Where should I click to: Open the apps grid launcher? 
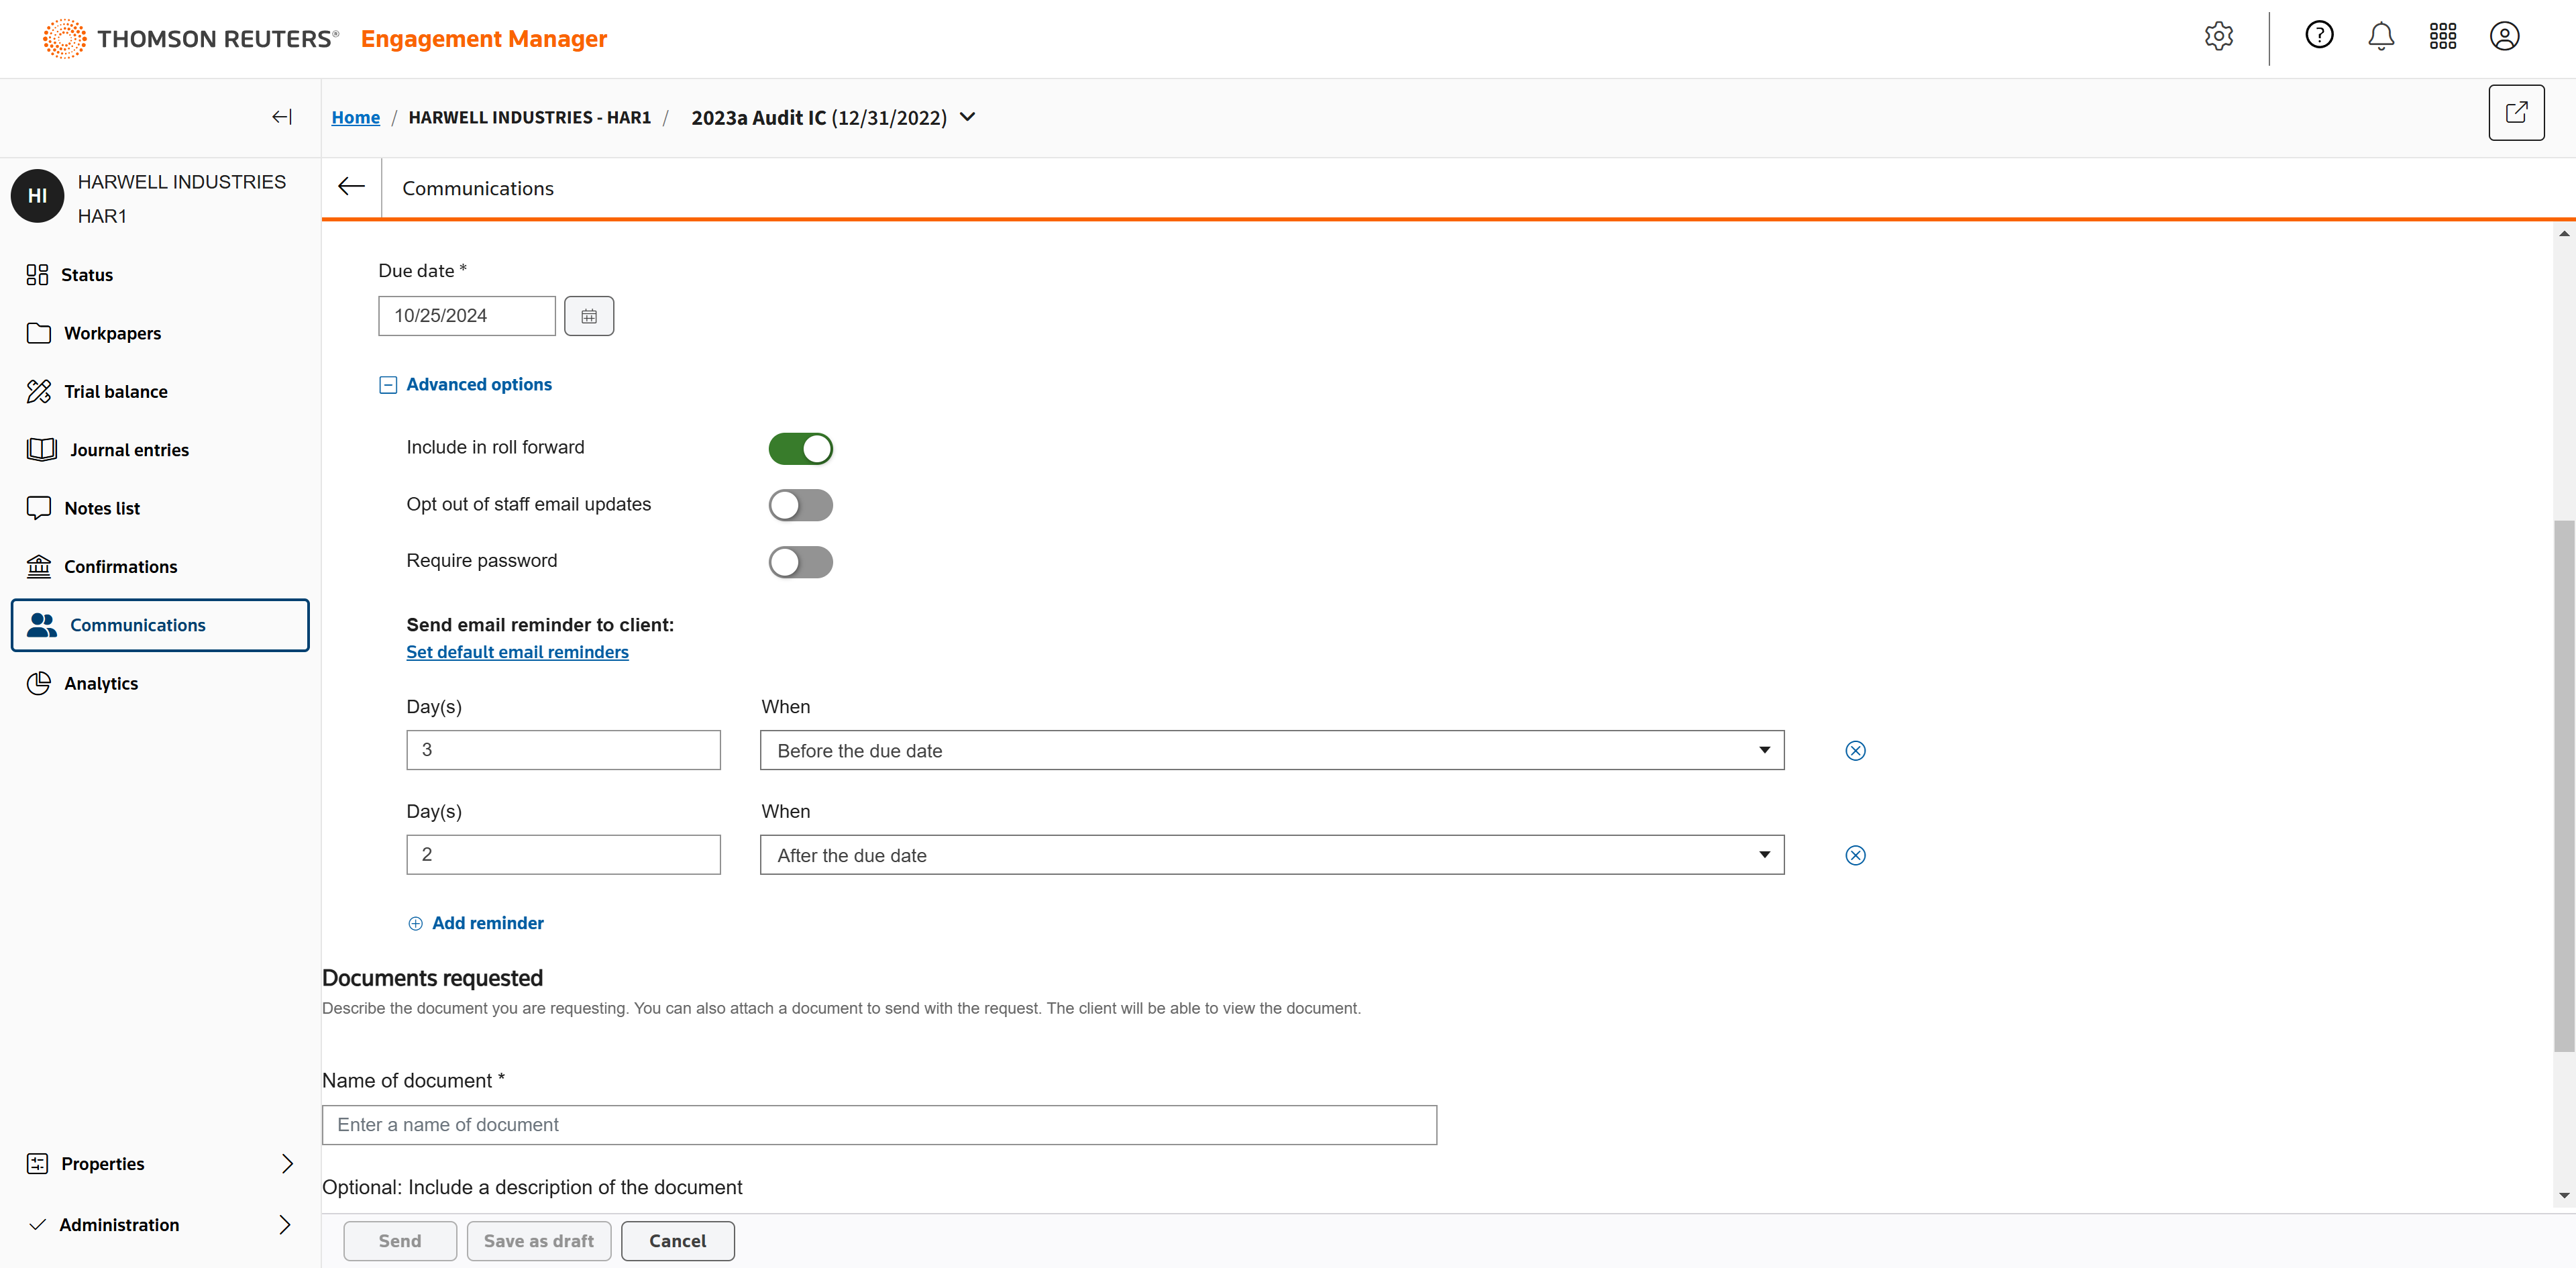tap(2442, 37)
